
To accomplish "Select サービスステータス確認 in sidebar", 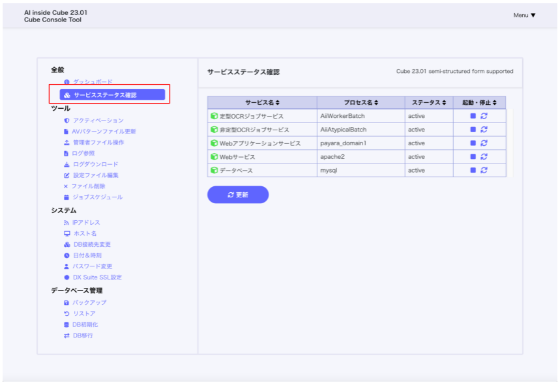I will [x=105, y=95].
